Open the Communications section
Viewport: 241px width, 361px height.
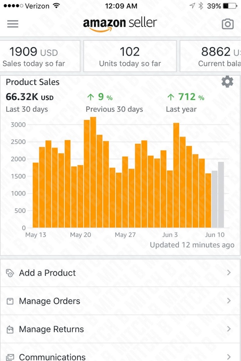pyautogui.click(x=52, y=356)
